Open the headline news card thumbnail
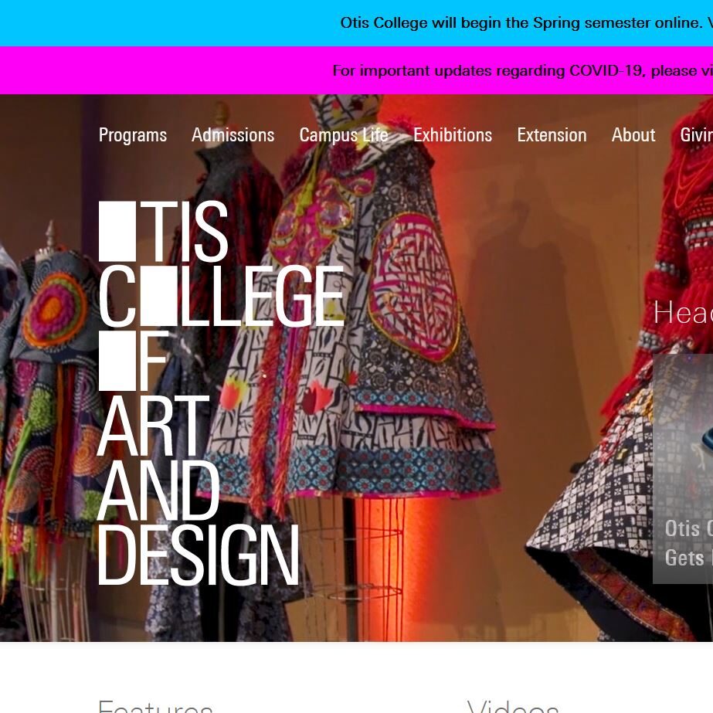The width and height of the screenshot is (713, 713). tap(683, 468)
